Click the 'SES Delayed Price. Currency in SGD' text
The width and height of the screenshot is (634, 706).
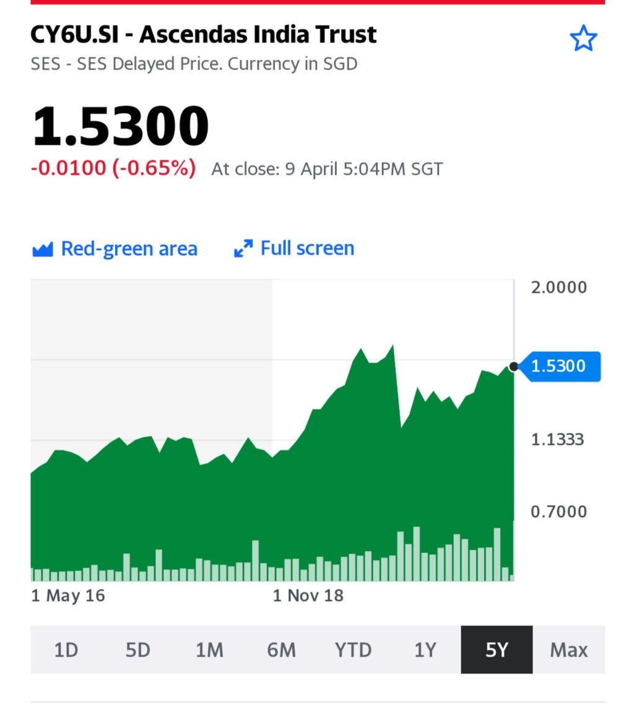[217, 64]
